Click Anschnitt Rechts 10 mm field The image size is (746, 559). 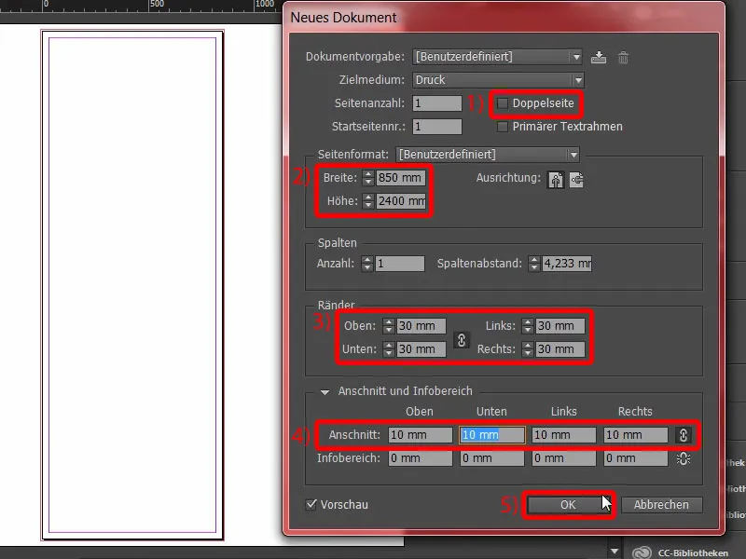636,435
